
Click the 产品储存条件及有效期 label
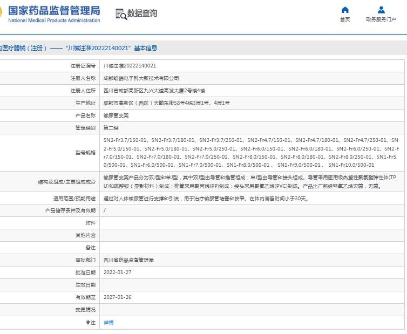pos(70,210)
